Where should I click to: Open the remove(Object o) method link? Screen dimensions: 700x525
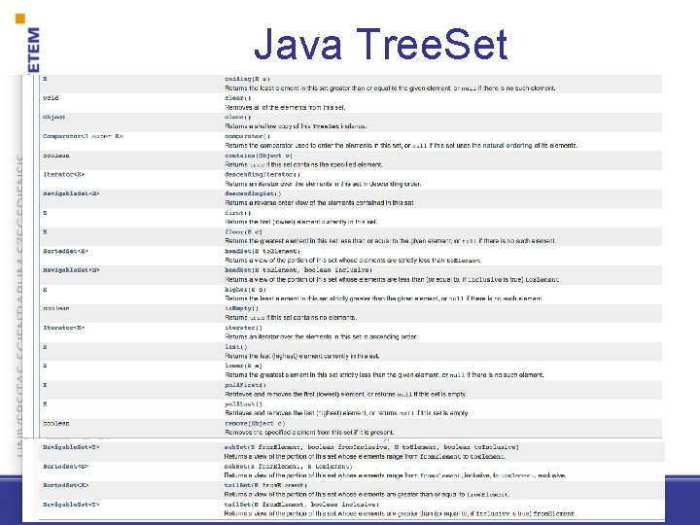255,423
